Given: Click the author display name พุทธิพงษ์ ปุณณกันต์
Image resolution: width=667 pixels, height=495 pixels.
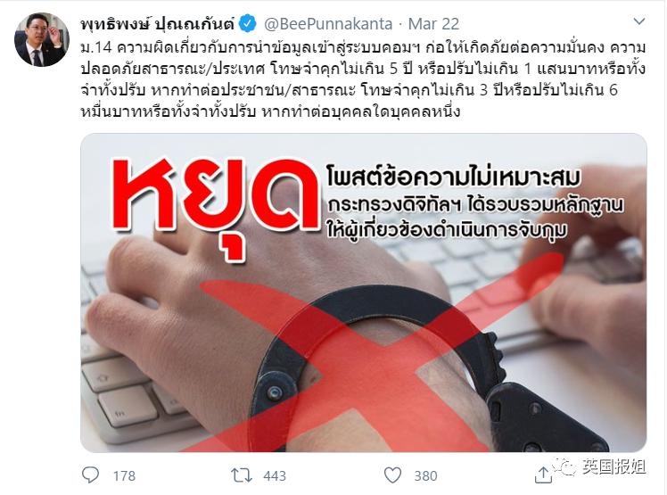Looking at the screenshot, I should [158, 24].
